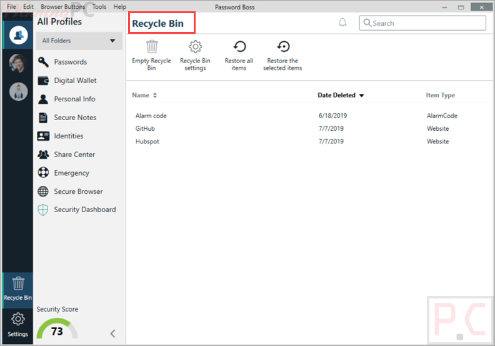Click Website type in GitHub row

(438, 129)
